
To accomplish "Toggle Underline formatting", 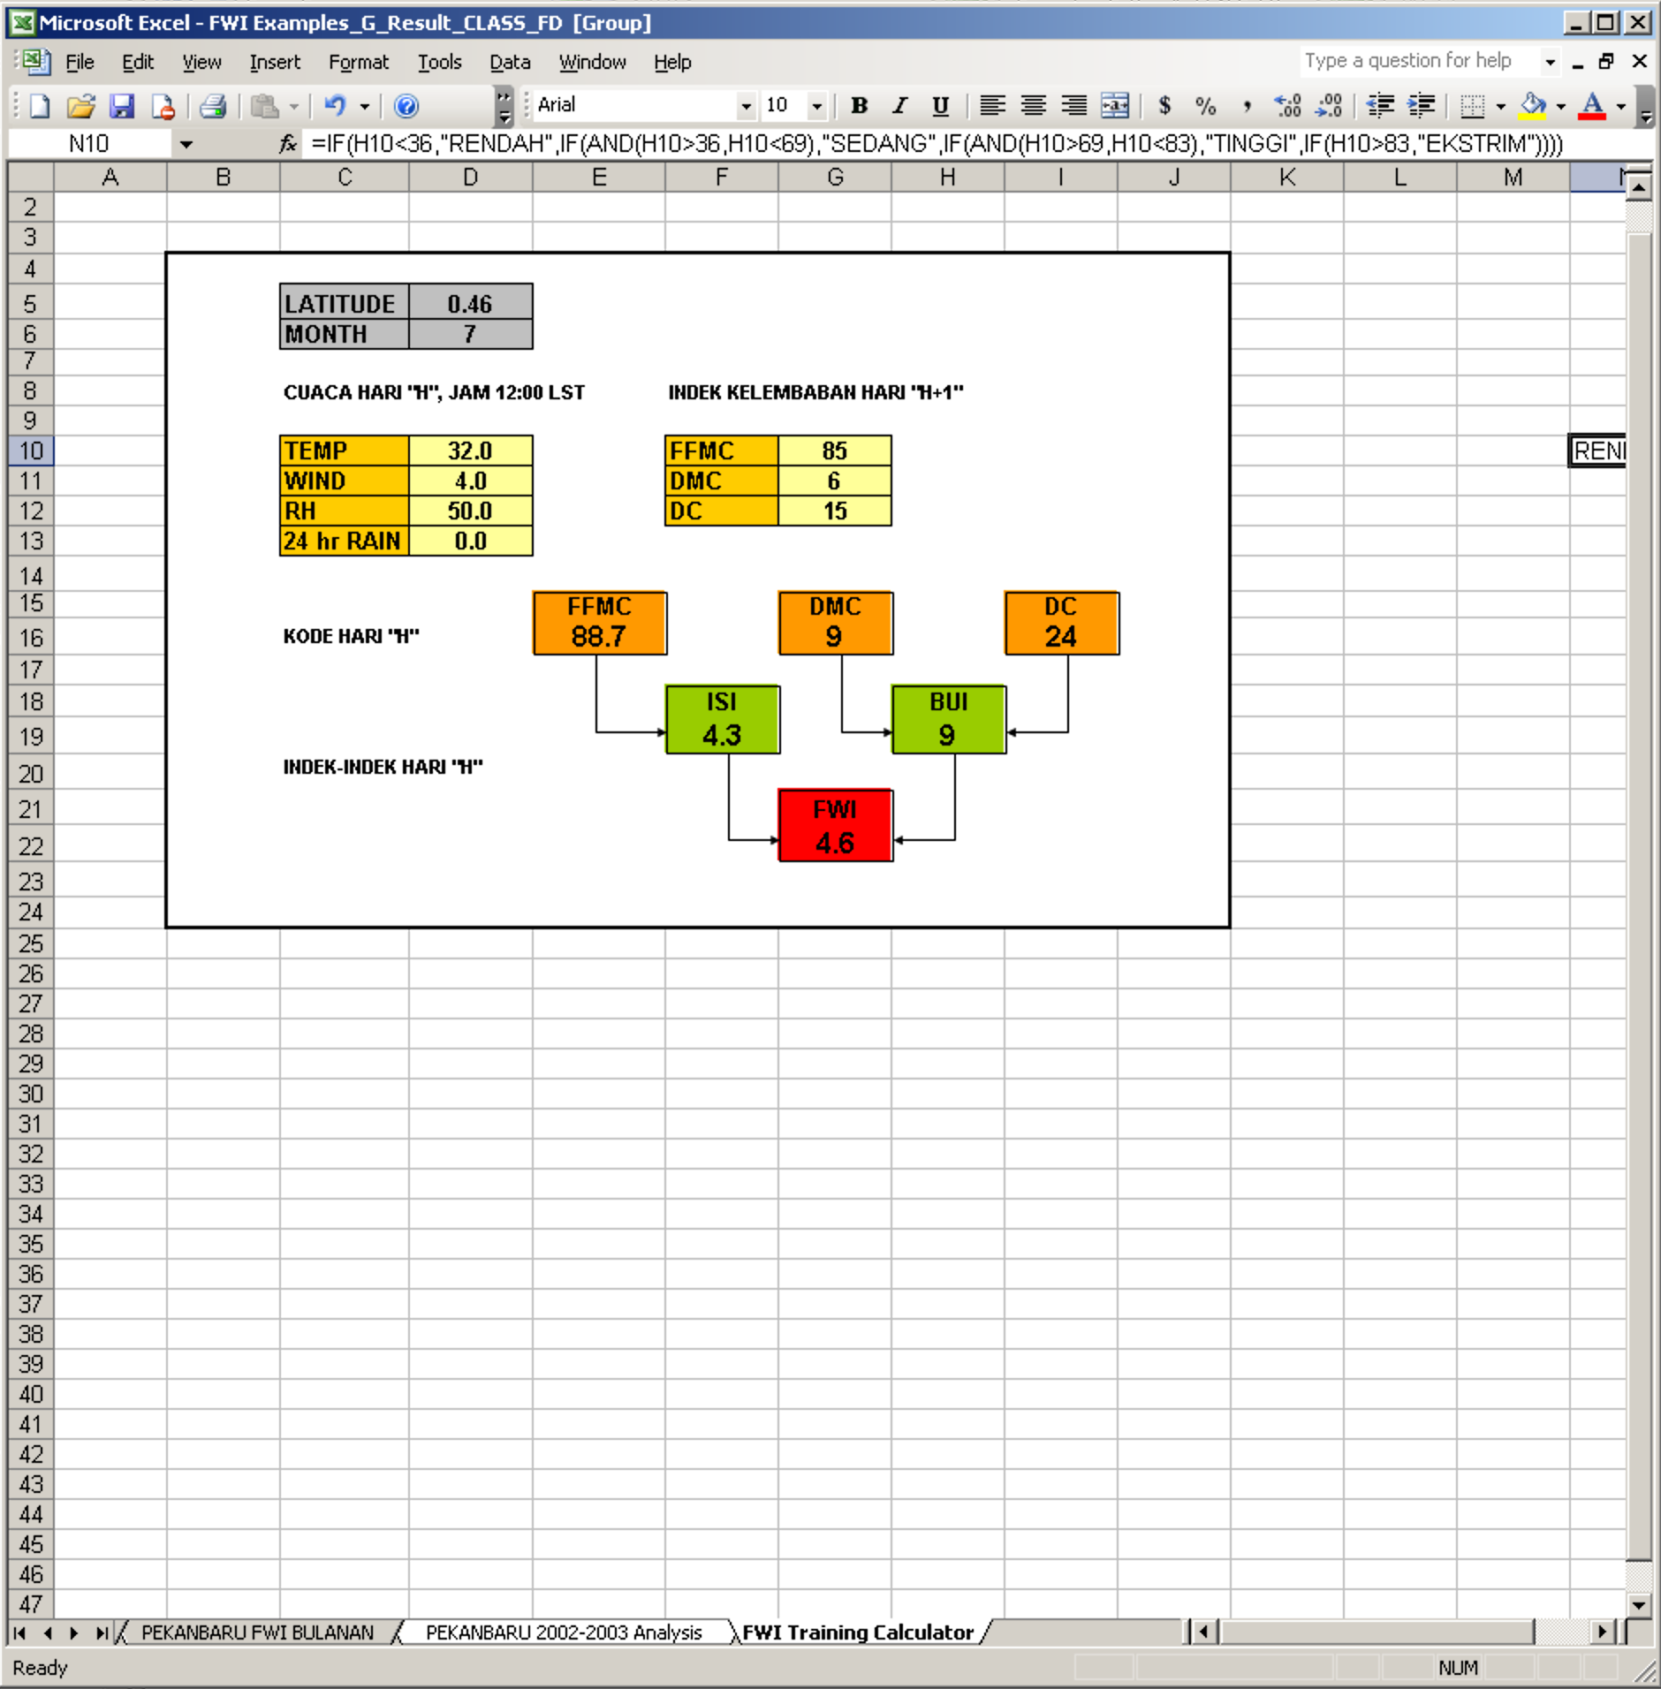I will [940, 106].
